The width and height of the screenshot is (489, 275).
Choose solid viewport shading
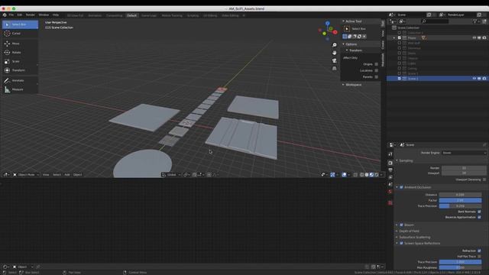[367, 175]
